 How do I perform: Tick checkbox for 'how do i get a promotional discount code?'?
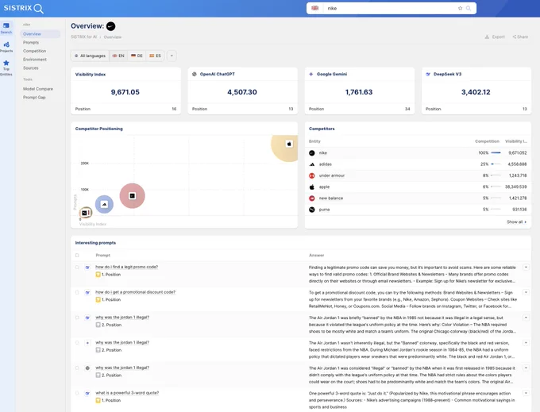(77, 292)
